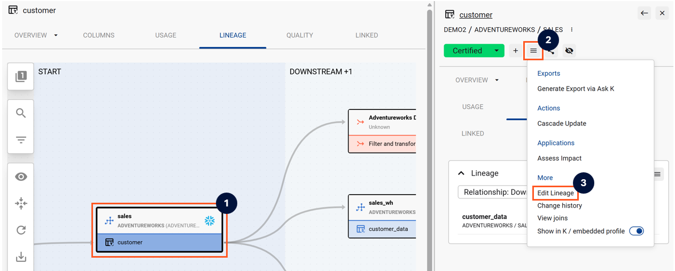Click the back arrow in customer panel
Screen dimensions: 675x271
click(x=645, y=13)
